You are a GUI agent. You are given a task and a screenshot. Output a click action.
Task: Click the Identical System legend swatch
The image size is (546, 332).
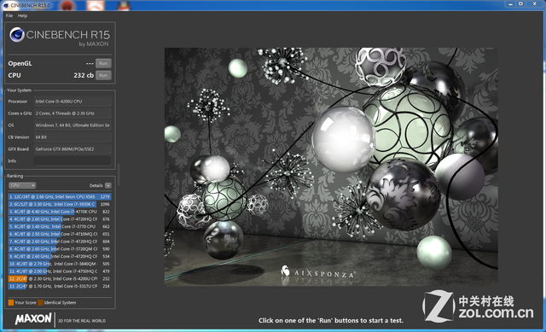pos(40,302)
